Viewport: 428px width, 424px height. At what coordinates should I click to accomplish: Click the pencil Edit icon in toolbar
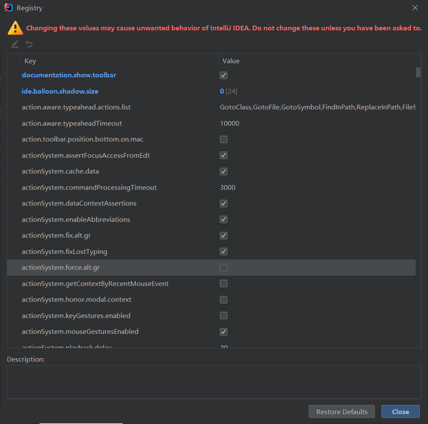click(x=15, y=44)
